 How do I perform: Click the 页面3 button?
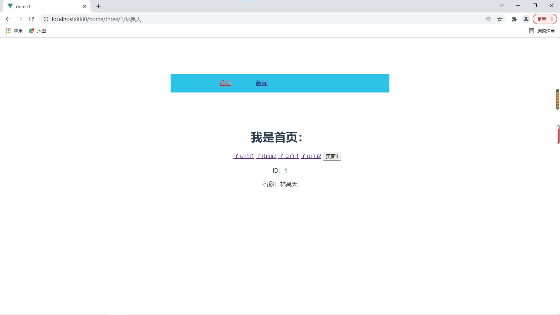(x=332, y=156)
